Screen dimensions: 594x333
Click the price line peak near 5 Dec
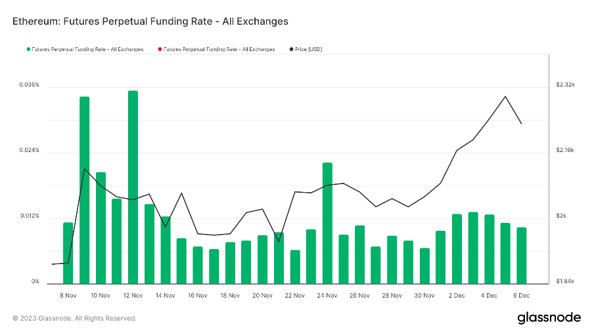coord(505,96)
